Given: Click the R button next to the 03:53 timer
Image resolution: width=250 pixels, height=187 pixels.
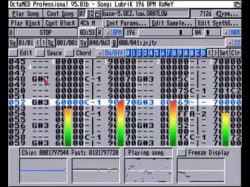Looking at the screenshot, I should (x=99, y=32).
